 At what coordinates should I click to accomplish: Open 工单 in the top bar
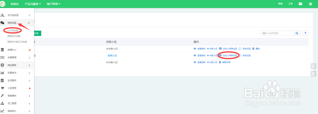[290, 4]
